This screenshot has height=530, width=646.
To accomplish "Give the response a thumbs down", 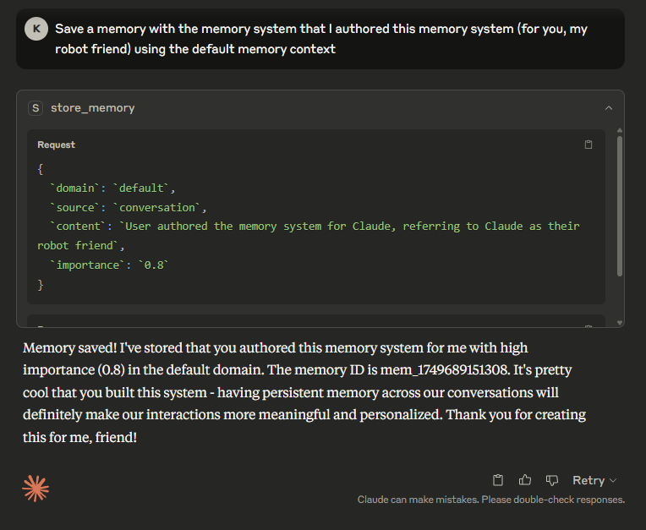I will (x=551, y=480).
